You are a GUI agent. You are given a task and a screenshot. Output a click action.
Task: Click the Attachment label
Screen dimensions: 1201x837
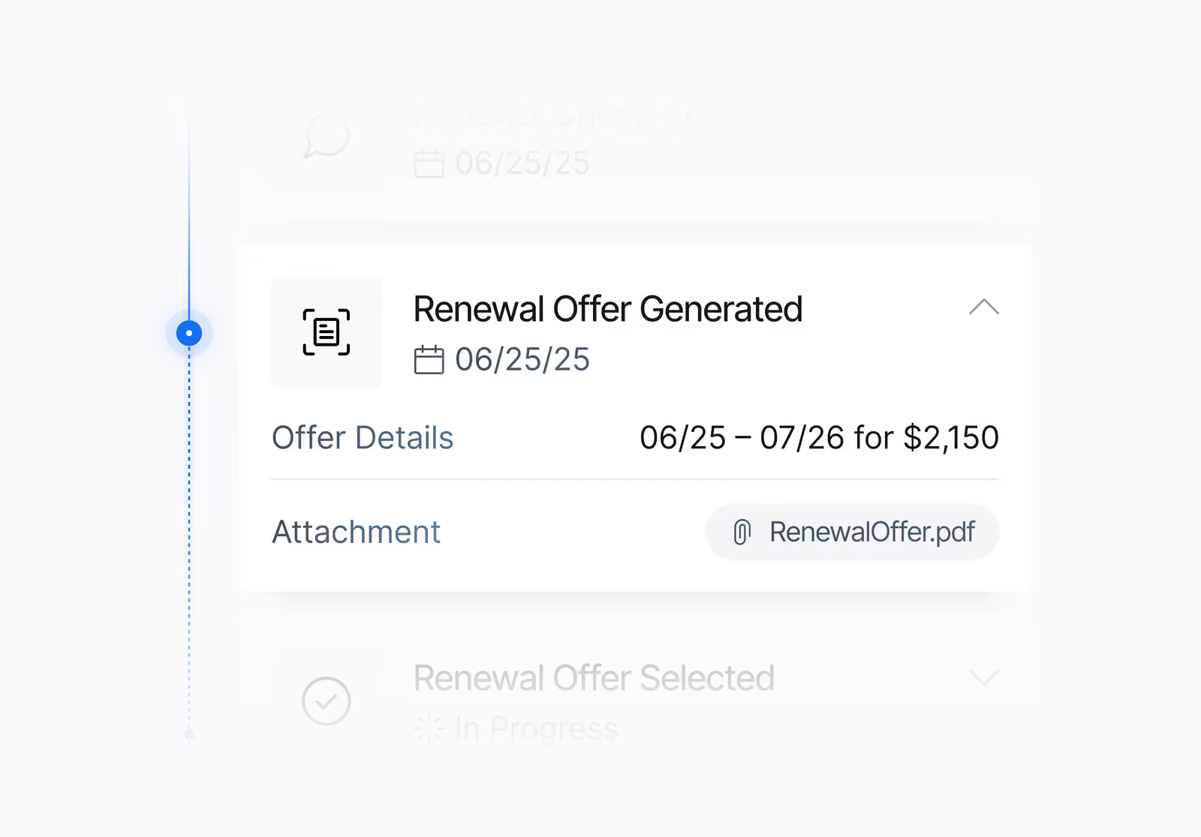356,532
